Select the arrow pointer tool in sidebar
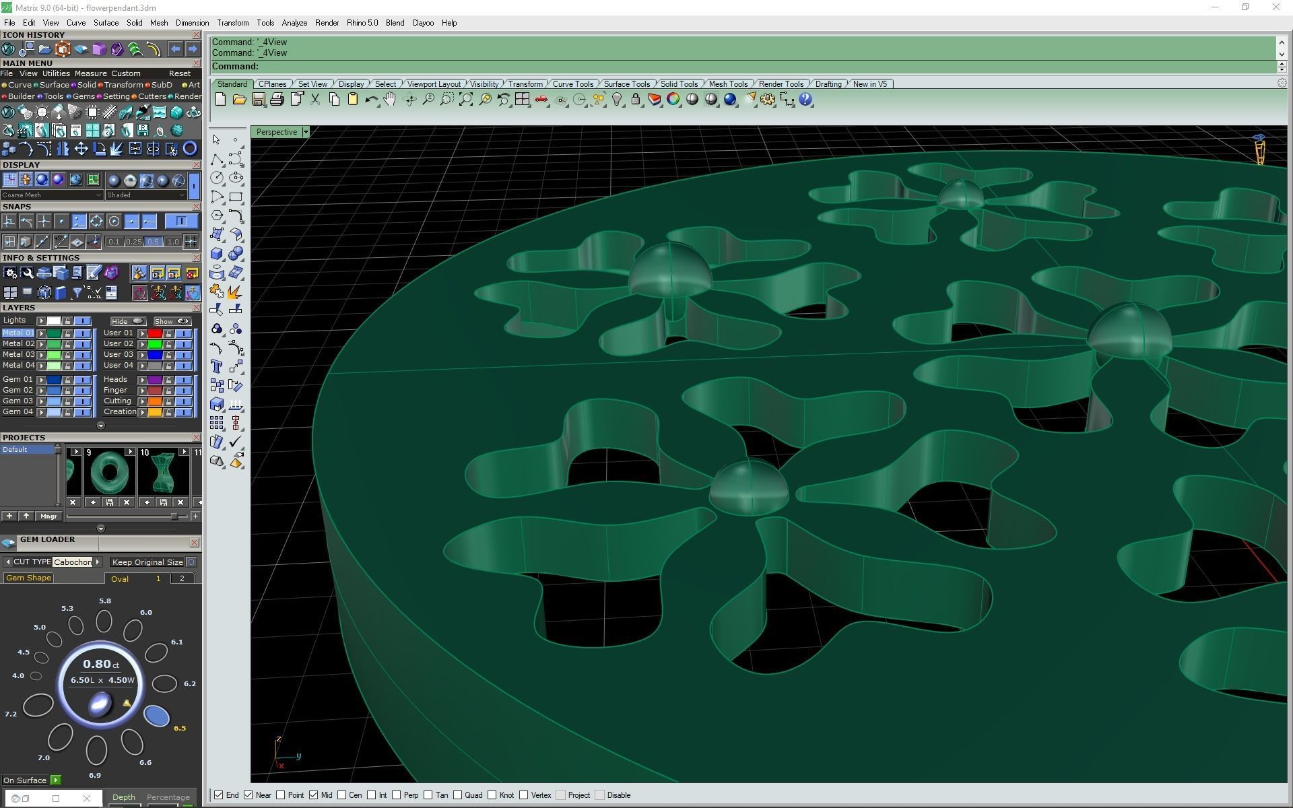 tap(216, 139)
